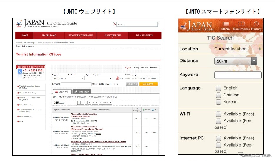Tick Internet PC Available (Free) checkbox

218,138
